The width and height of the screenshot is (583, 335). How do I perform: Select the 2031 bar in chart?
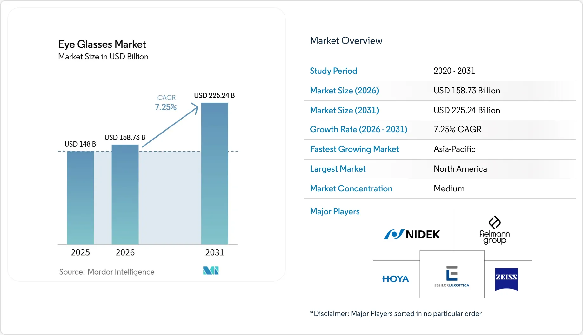pos(215,174)
